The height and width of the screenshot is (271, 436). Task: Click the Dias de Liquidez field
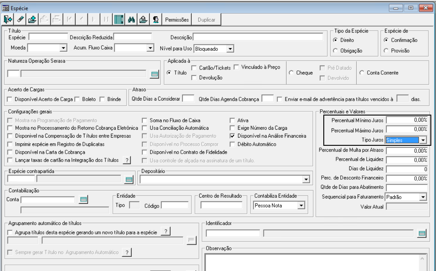pos(407,169)
